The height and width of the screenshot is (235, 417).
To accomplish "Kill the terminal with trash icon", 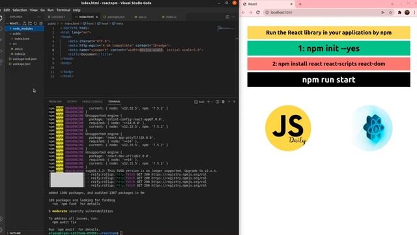I will tap(223, 102).
